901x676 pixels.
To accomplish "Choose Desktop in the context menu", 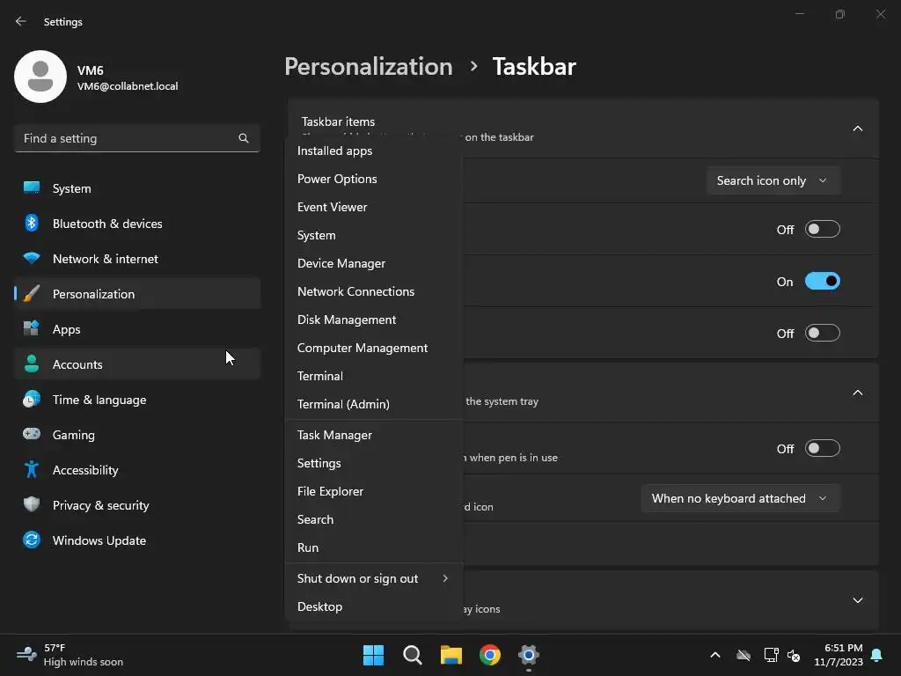I will tap(373, 606).
